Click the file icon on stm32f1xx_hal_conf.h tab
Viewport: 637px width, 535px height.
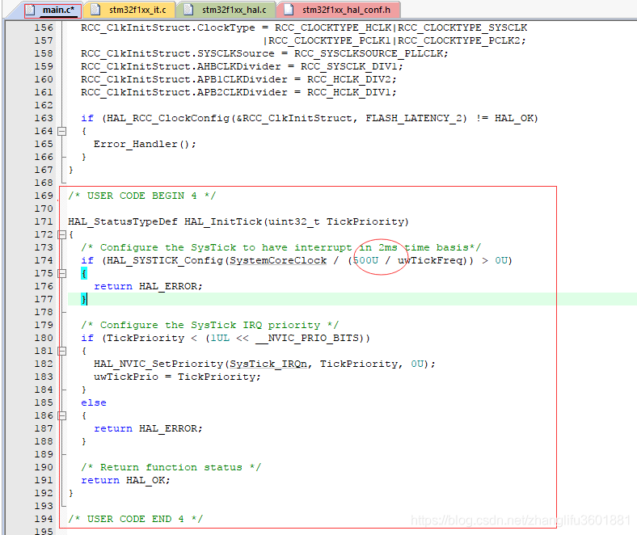pos(289,10)
